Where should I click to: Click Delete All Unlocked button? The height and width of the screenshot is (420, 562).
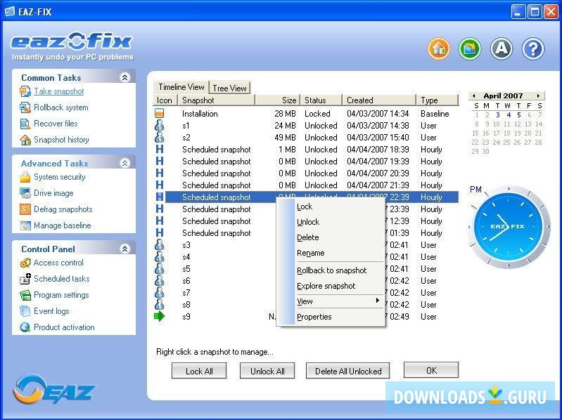pyautogui.click(x=348, y=371)
